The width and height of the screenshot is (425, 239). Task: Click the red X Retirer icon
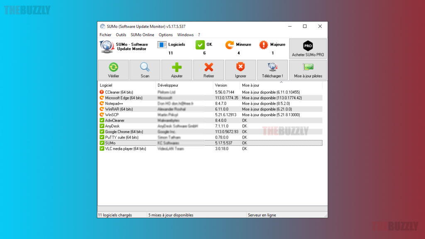pos(209,67)
